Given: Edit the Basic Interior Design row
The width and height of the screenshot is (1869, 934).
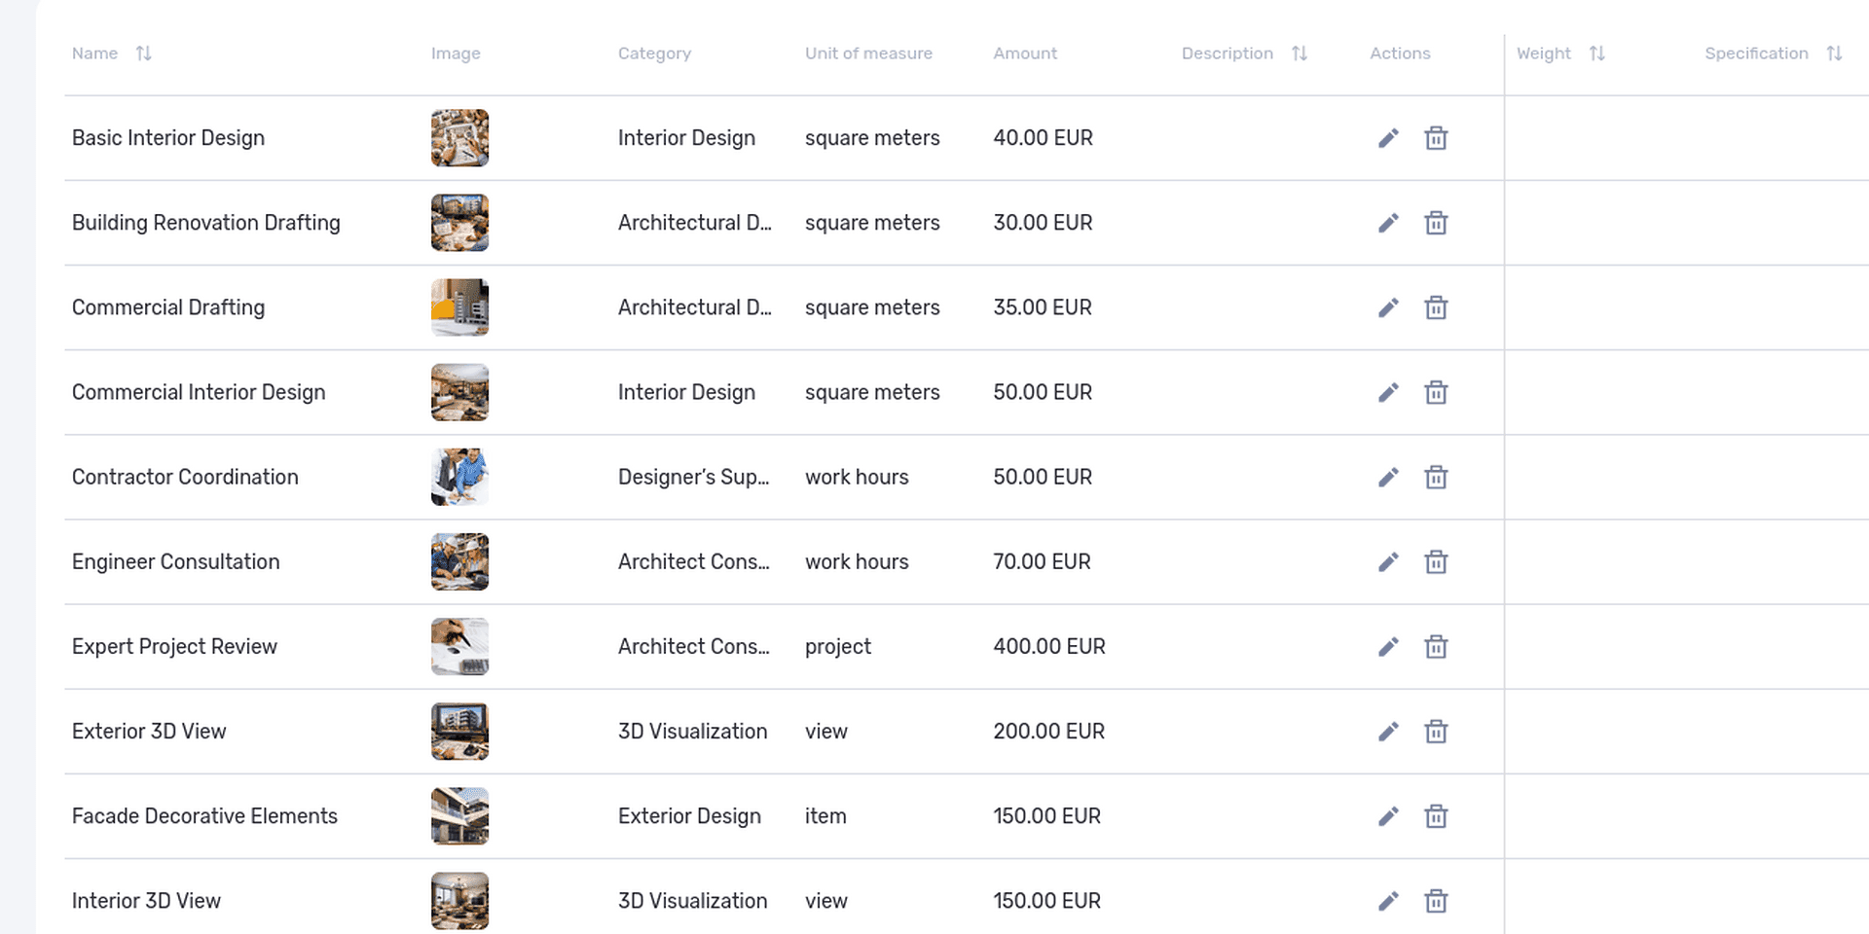Looking at the screenshot, I should [1388, 138].
